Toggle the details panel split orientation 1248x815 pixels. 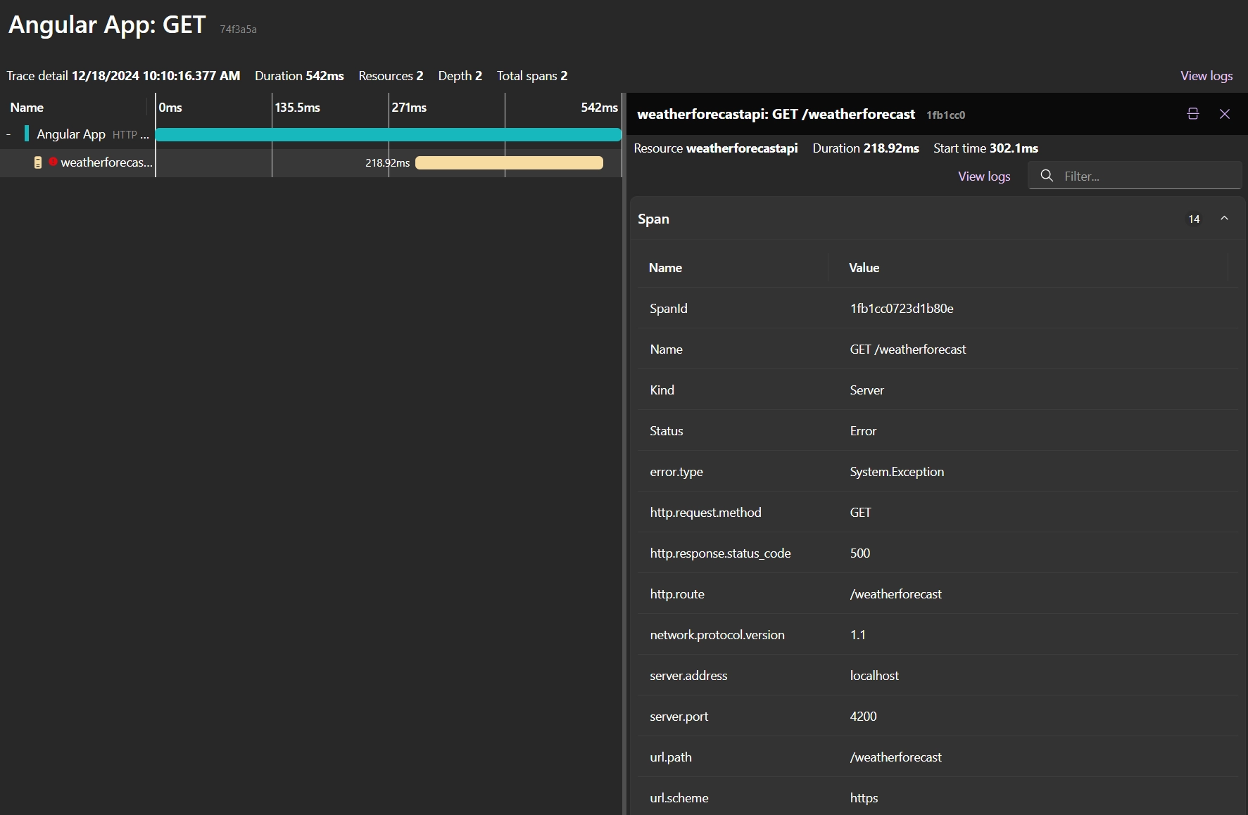click(1192, 114)
